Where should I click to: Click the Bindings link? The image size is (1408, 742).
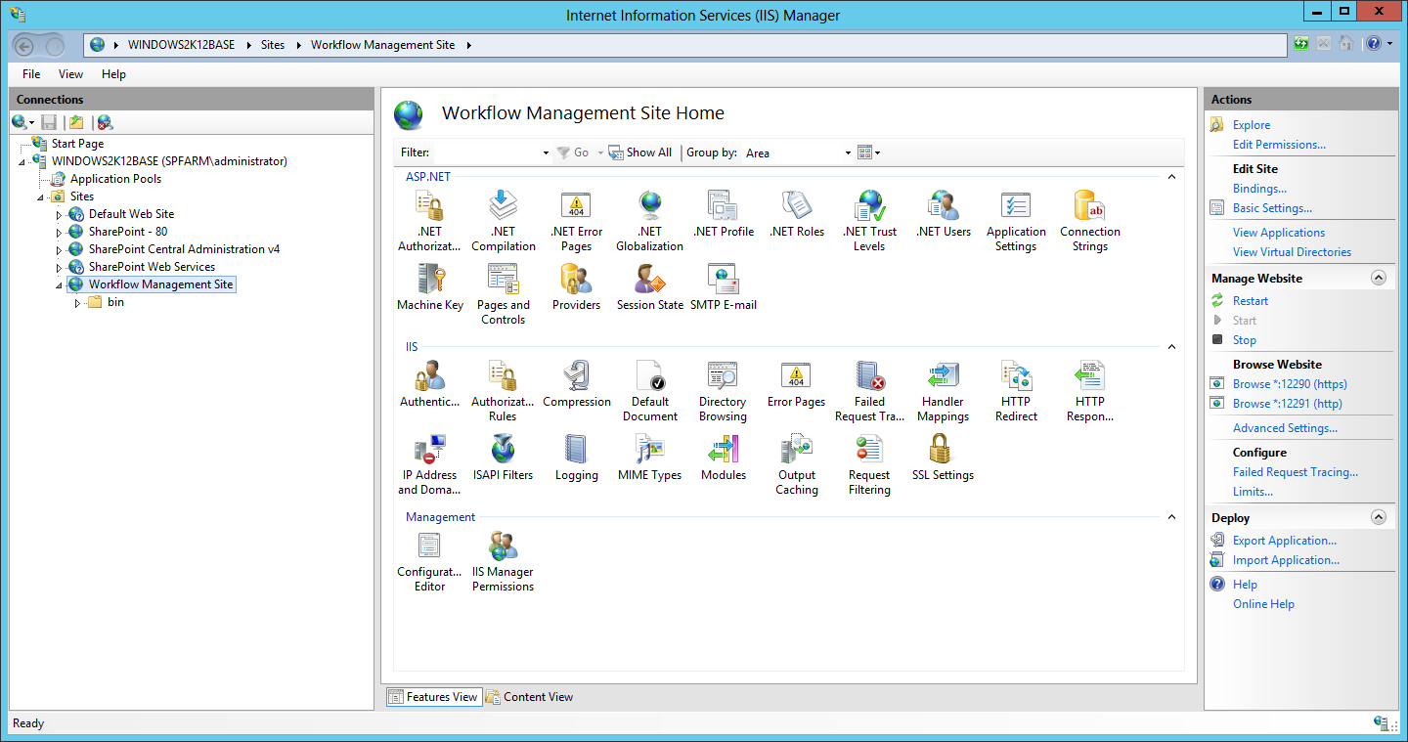coord(1259,188)
